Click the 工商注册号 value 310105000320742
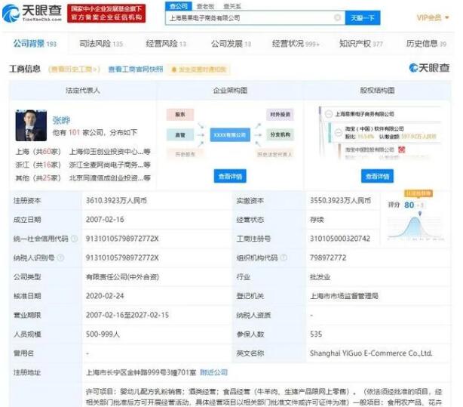The width and height of the screenshot is (463, 407). pyautogui.click(x=340, y=239)
